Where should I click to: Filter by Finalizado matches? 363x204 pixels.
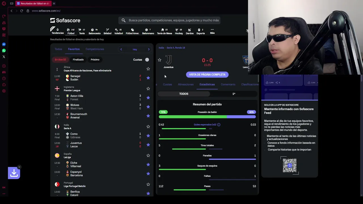coord(78,59)
